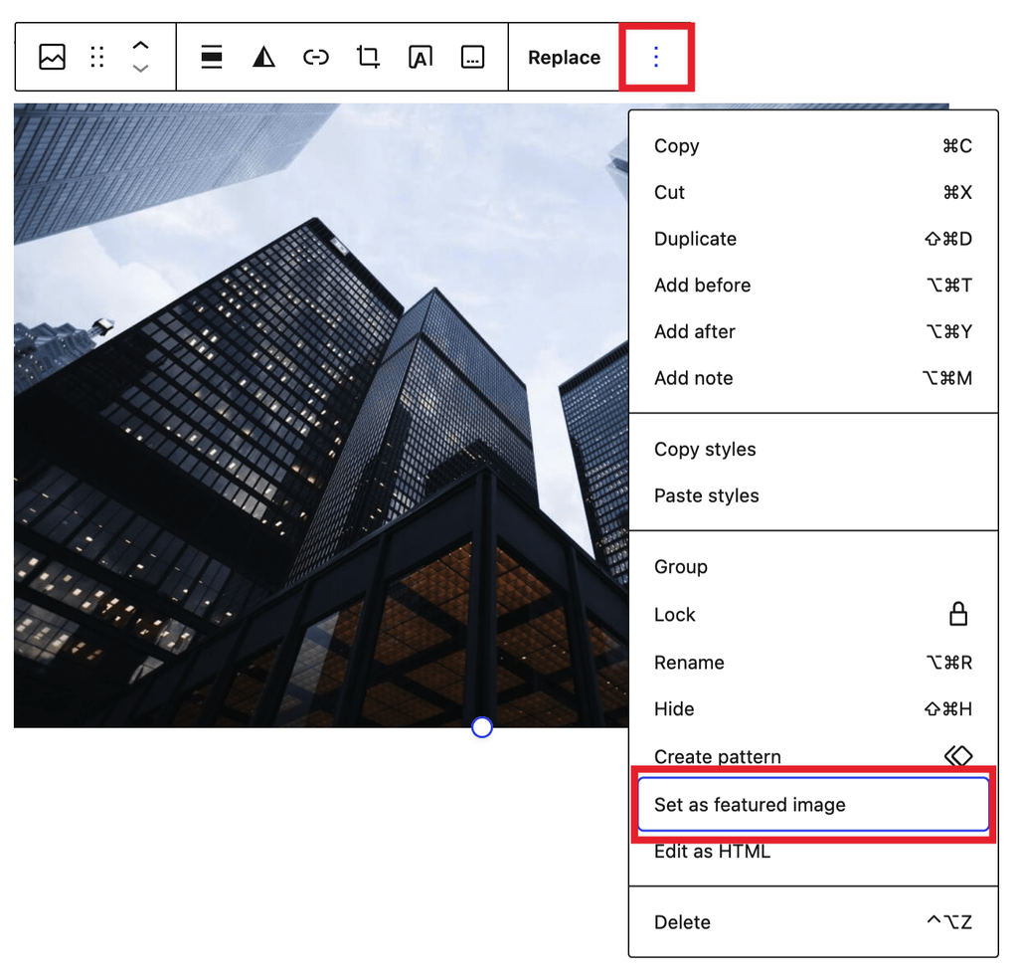Click the image resize handle circle
1018x977 pixels.
(x=482, y=727)
